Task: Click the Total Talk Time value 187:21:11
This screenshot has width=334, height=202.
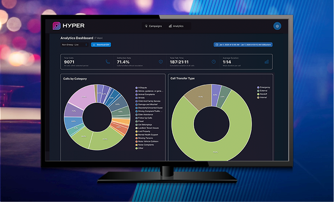Action: pos(179,62)
